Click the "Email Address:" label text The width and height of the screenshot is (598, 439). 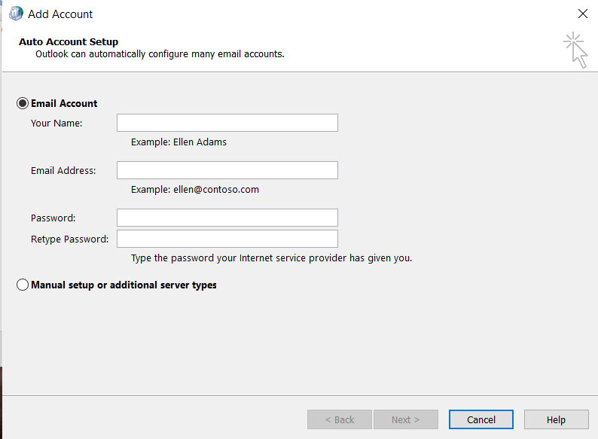click(x=63, y=170)
